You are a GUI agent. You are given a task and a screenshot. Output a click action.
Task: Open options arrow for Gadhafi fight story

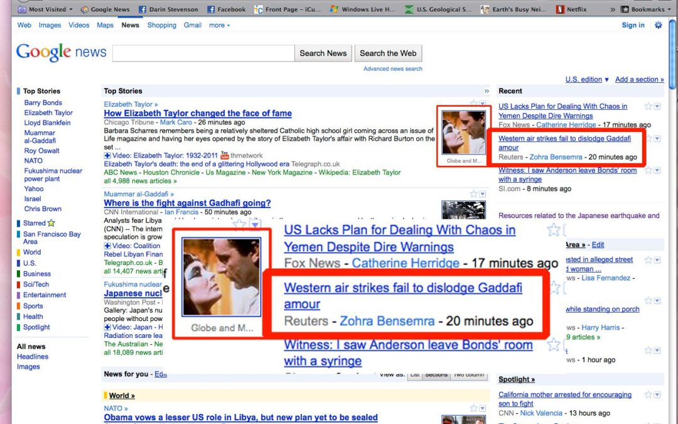[483, 194]
